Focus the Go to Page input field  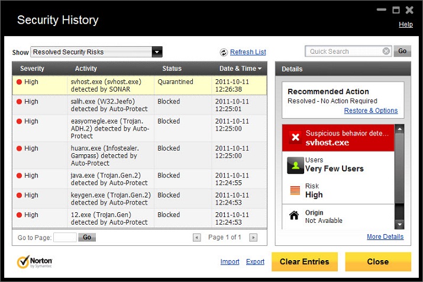65,238
